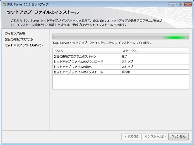Click the 実行中 status cell
Image resolution: width=194 pixels, height=145 pixels.
[155, 72]
